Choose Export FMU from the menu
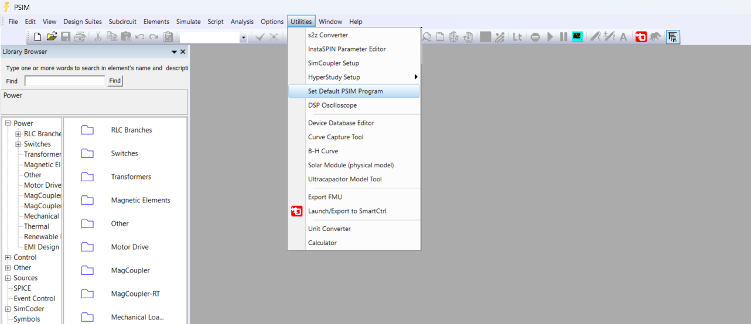Viewport: 751px width, 324px height. click(354, 197)
